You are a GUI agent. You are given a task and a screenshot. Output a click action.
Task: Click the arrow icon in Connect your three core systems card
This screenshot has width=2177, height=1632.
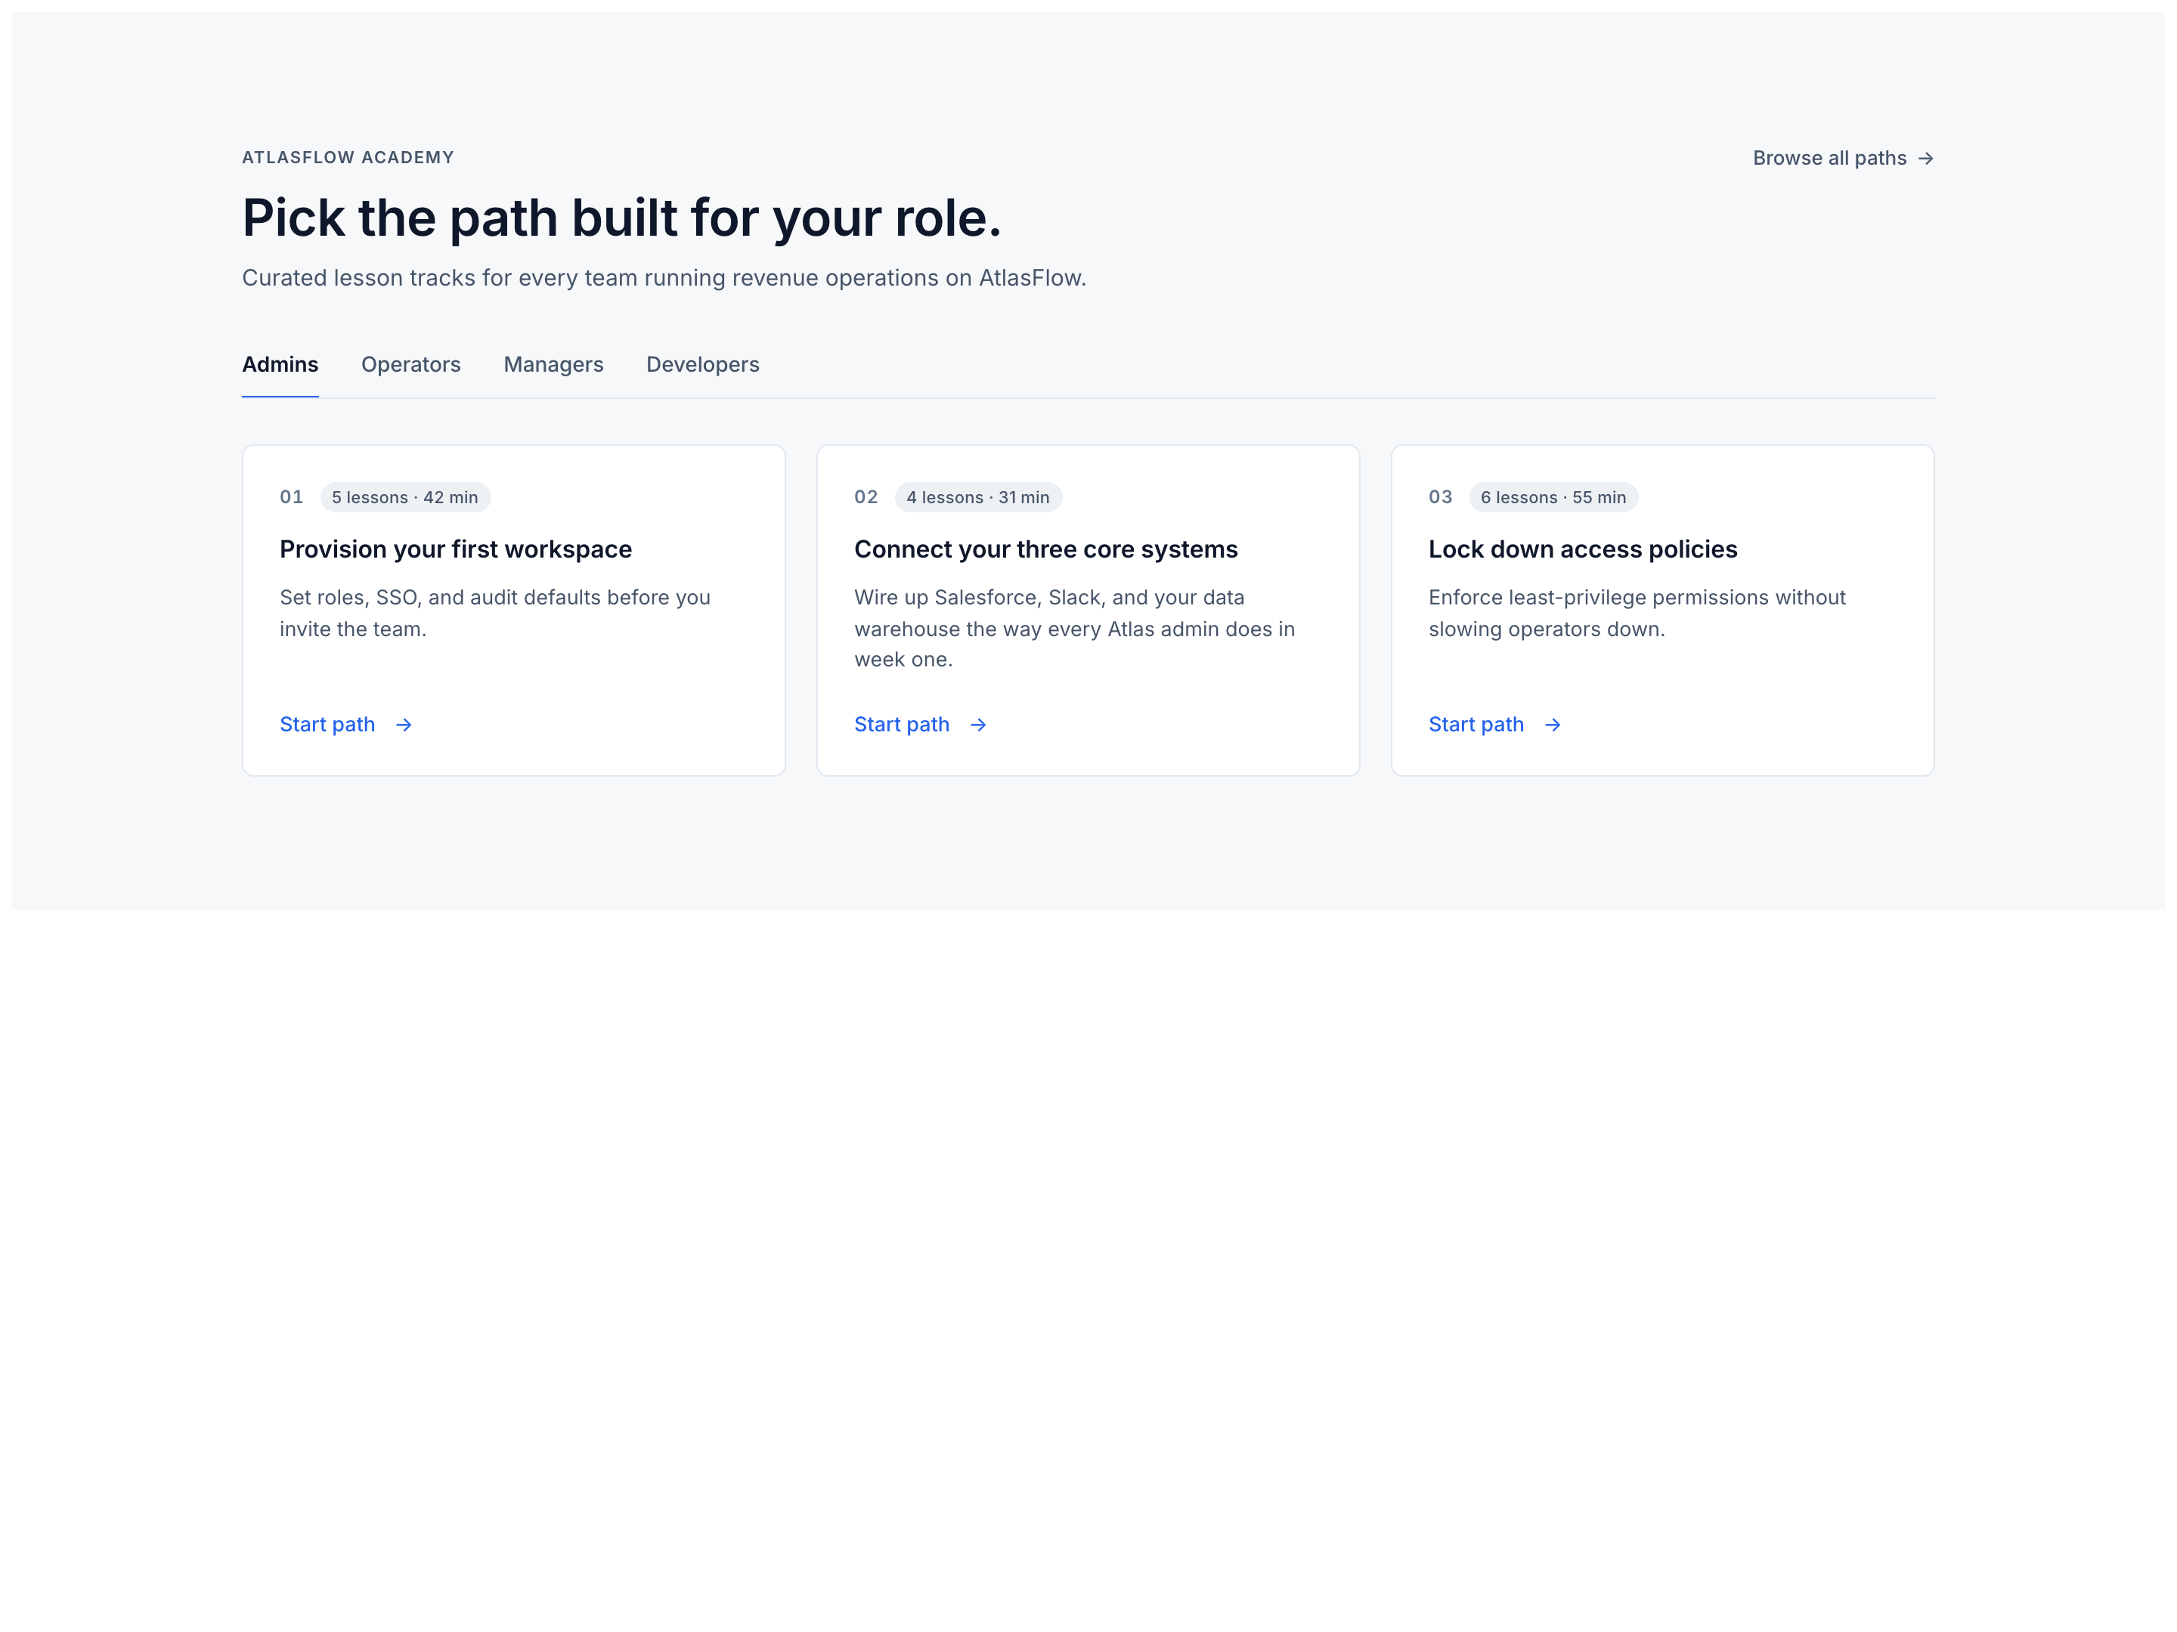[x=978, y=725]
